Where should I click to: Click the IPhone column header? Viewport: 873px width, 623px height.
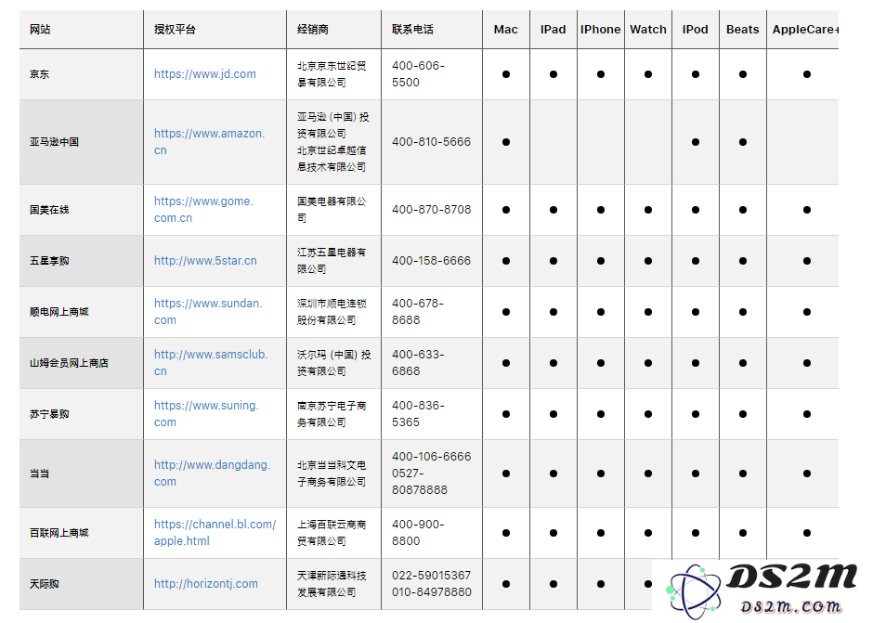click(x=600, y=30)
